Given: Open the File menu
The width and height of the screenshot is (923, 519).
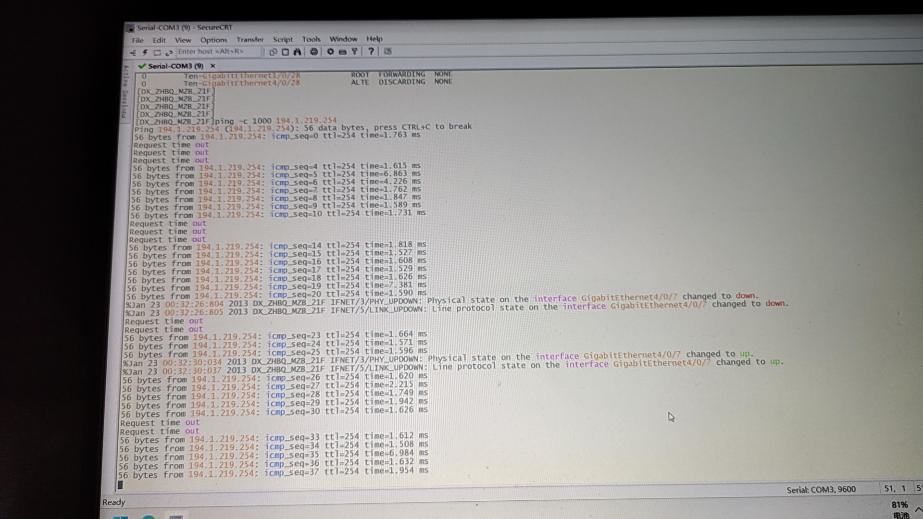Looking at the screenshot, I should (137, 40).
